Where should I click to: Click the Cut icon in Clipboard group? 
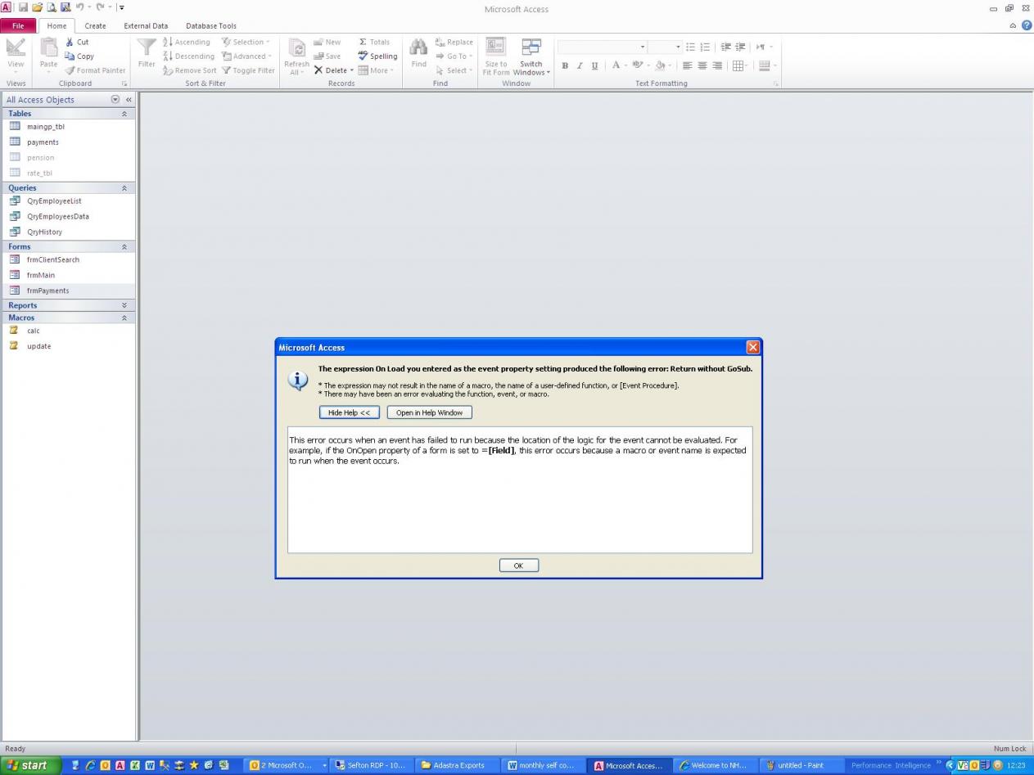tap(70, 42)
